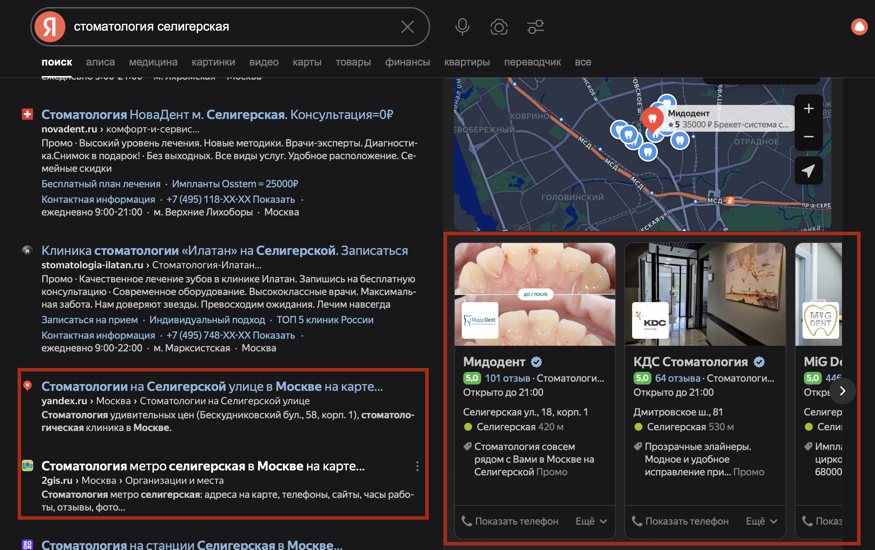Click the map my-location arrow icon
The width and height of the screenshot is (875, 550).
pyautogui.click(x=808, y=170)
